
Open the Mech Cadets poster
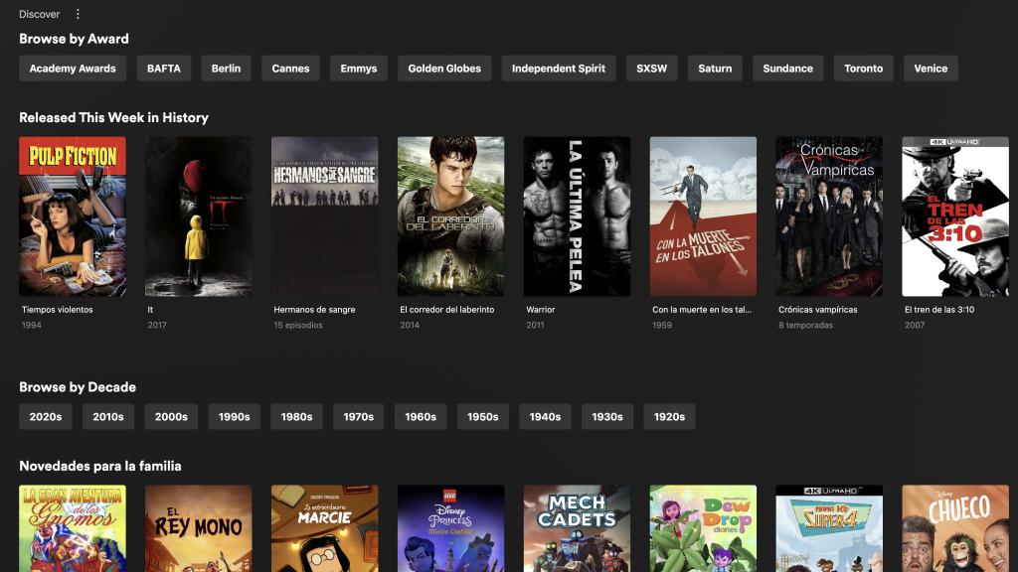pyautogui.click(x=577, y=528)
